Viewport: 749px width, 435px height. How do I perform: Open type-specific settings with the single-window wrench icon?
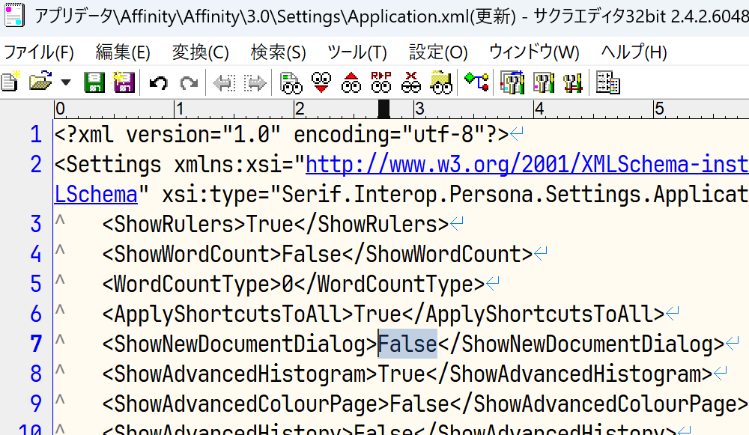[x=543, y=82]
